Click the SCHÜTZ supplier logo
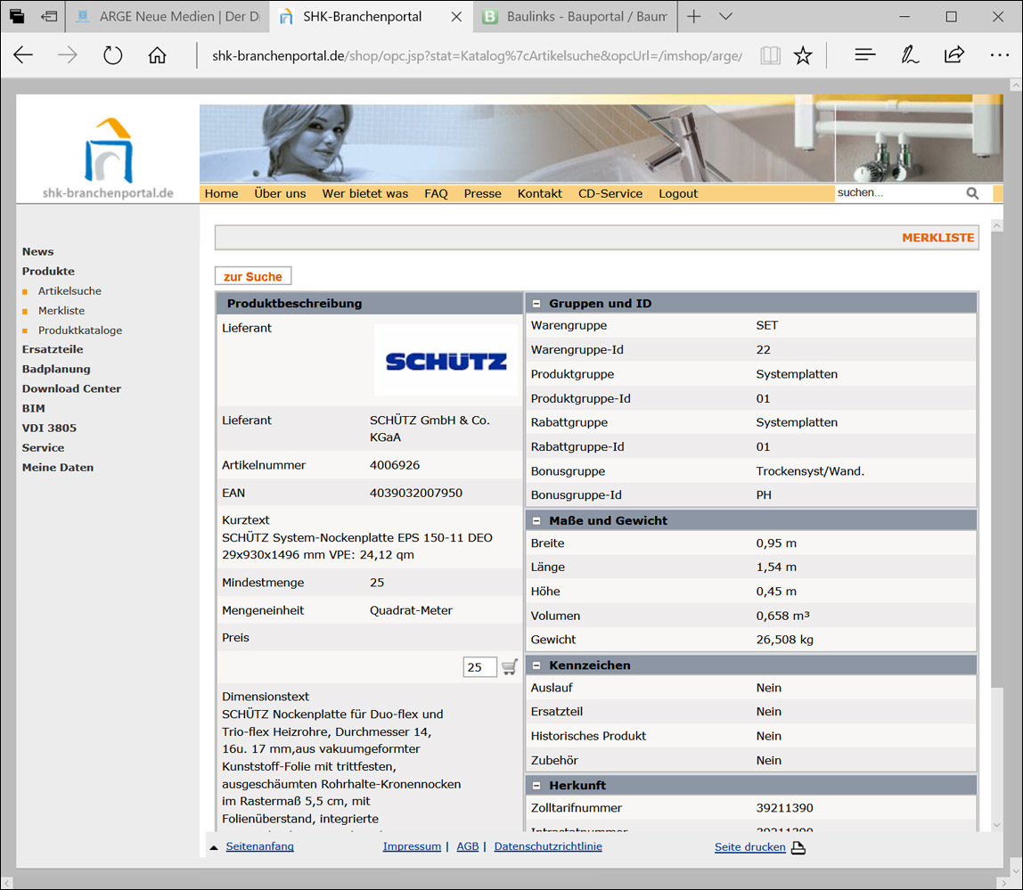The height and width of the screenshot is (890, 1023). point(446,361)
